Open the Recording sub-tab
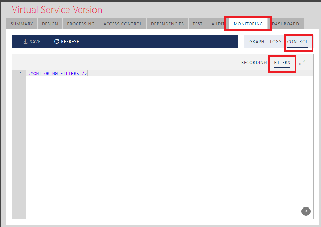 click(254, 63)
